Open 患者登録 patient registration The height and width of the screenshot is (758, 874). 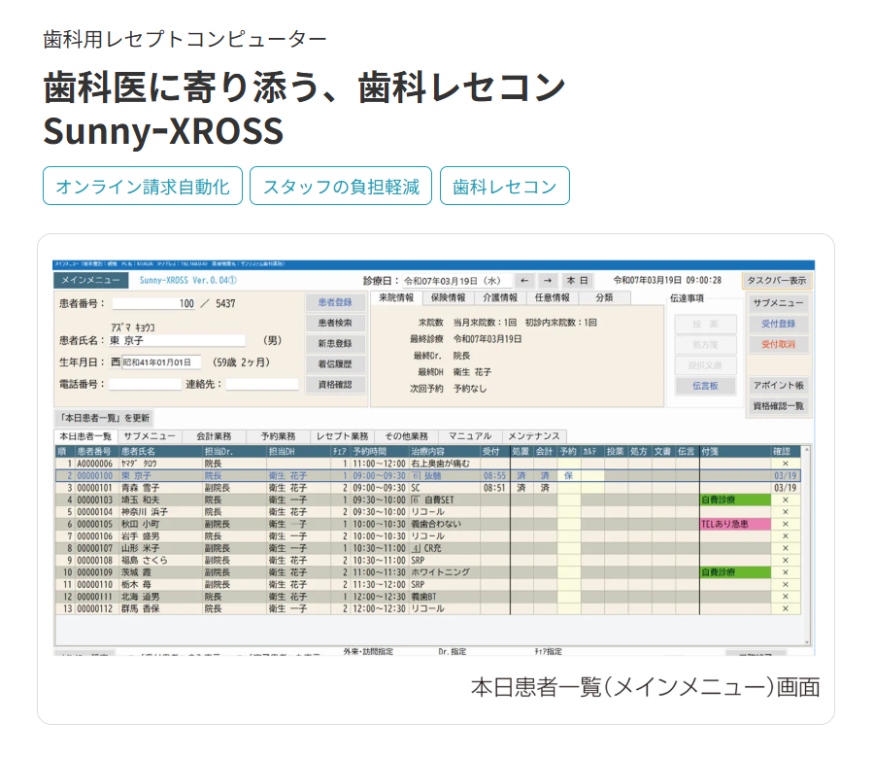pos(335,302)
